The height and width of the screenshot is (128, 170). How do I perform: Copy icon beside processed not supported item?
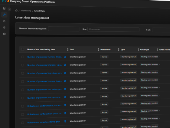tap(65, 97)
